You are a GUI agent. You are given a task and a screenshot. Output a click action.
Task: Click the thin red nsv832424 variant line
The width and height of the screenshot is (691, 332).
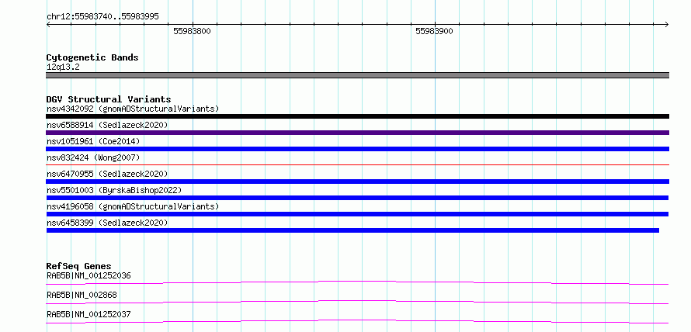coord(357,164)
